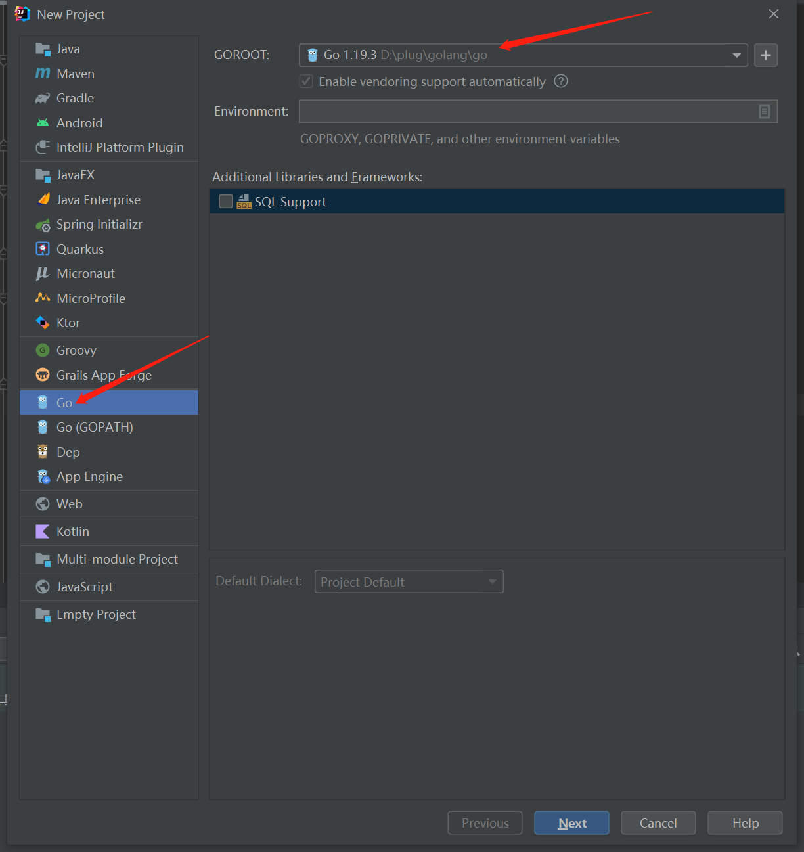Click the Next button
Screen dimensions: 804x852
[571, 823]
